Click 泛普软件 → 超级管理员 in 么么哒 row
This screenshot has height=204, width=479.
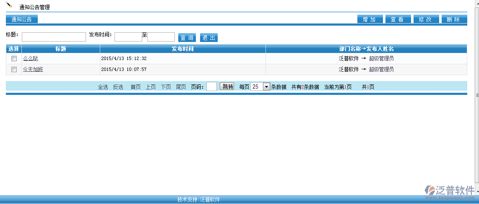click(366, 58)
